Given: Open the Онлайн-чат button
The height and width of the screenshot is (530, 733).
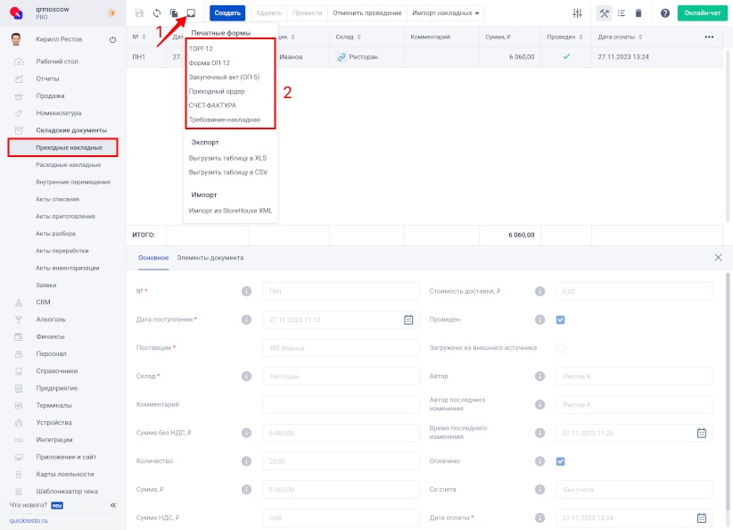Looking at the screenshot, I should (x=702, y=13).
